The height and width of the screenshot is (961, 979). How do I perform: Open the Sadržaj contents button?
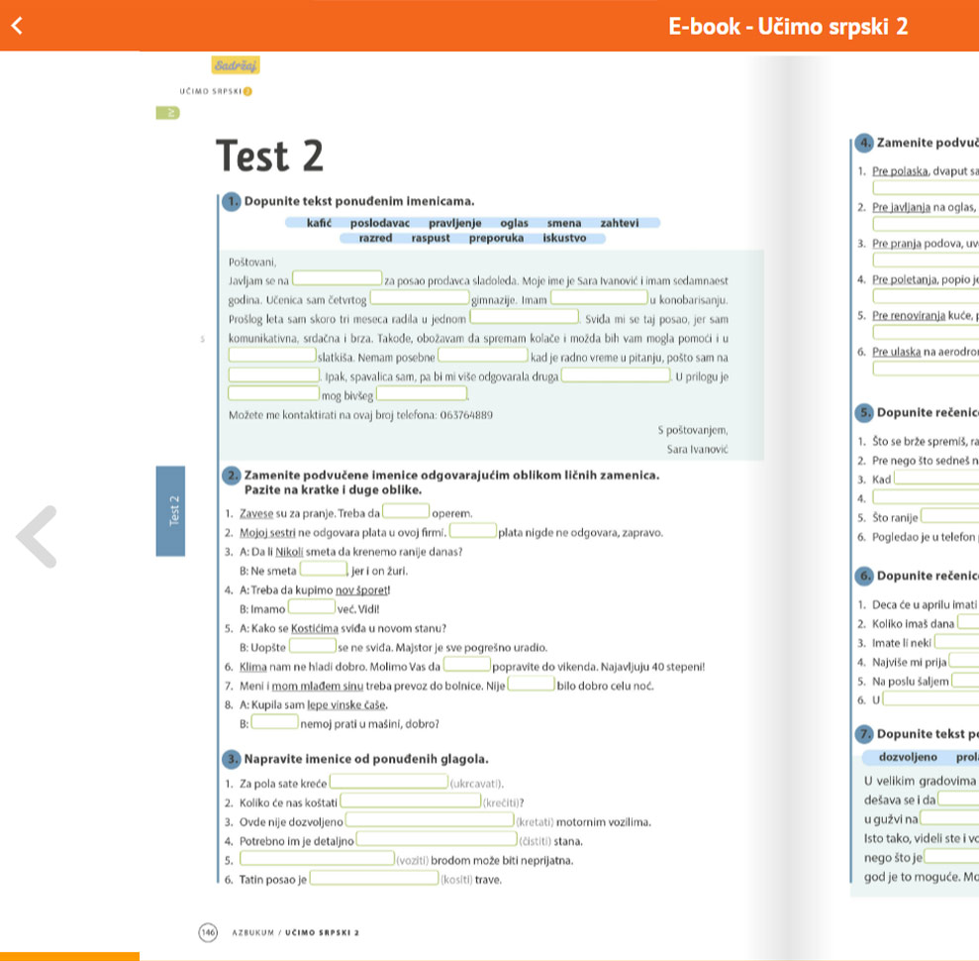pyautogui.click(x=235, y=65)
